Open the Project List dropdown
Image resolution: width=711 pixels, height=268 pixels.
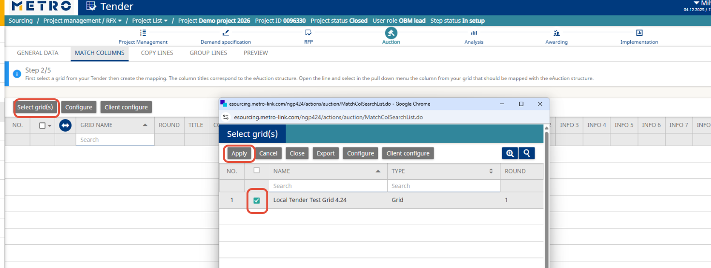tap(150, 21)
